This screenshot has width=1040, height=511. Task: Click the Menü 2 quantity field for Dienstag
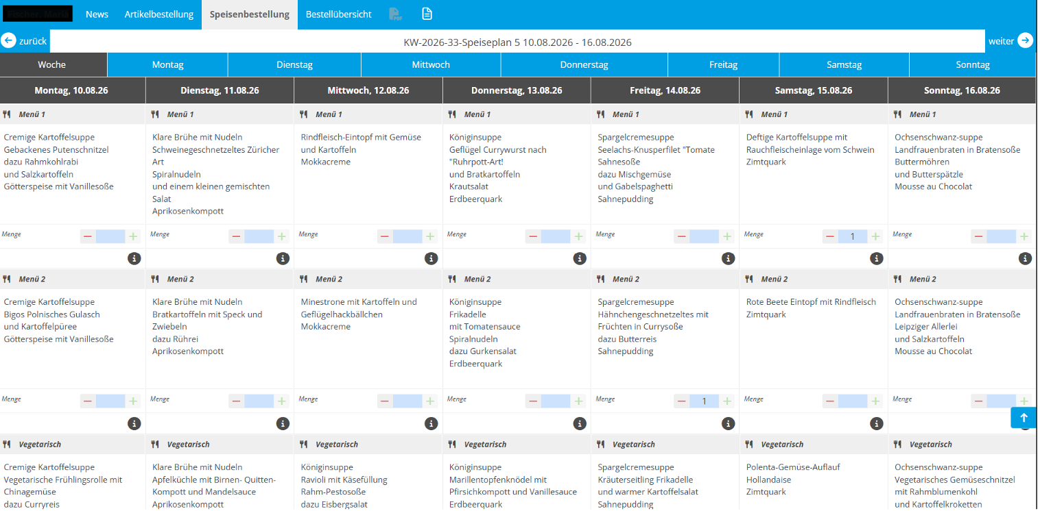click(259, 401)
